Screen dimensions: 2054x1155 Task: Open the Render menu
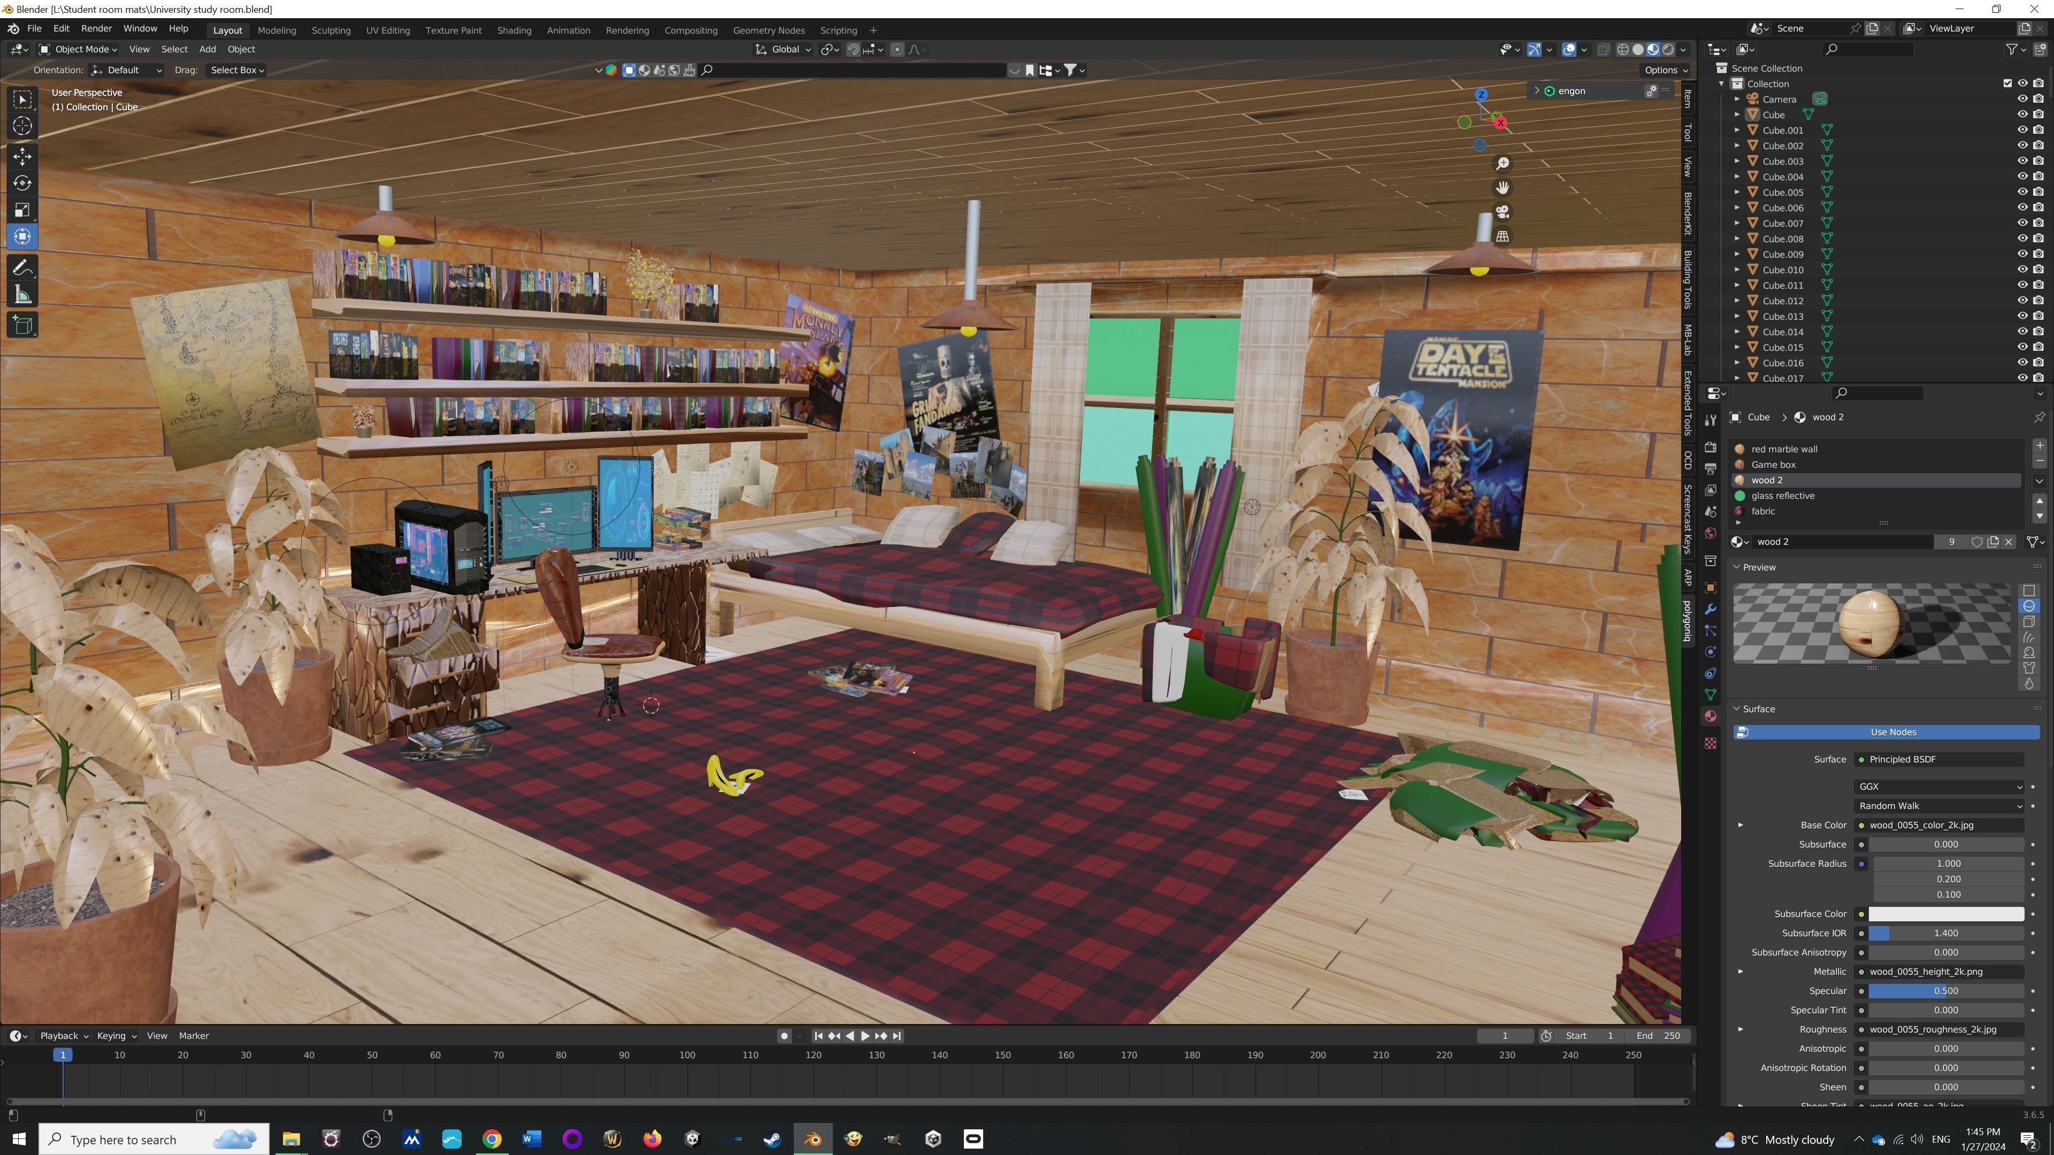[x=96, y=29]
